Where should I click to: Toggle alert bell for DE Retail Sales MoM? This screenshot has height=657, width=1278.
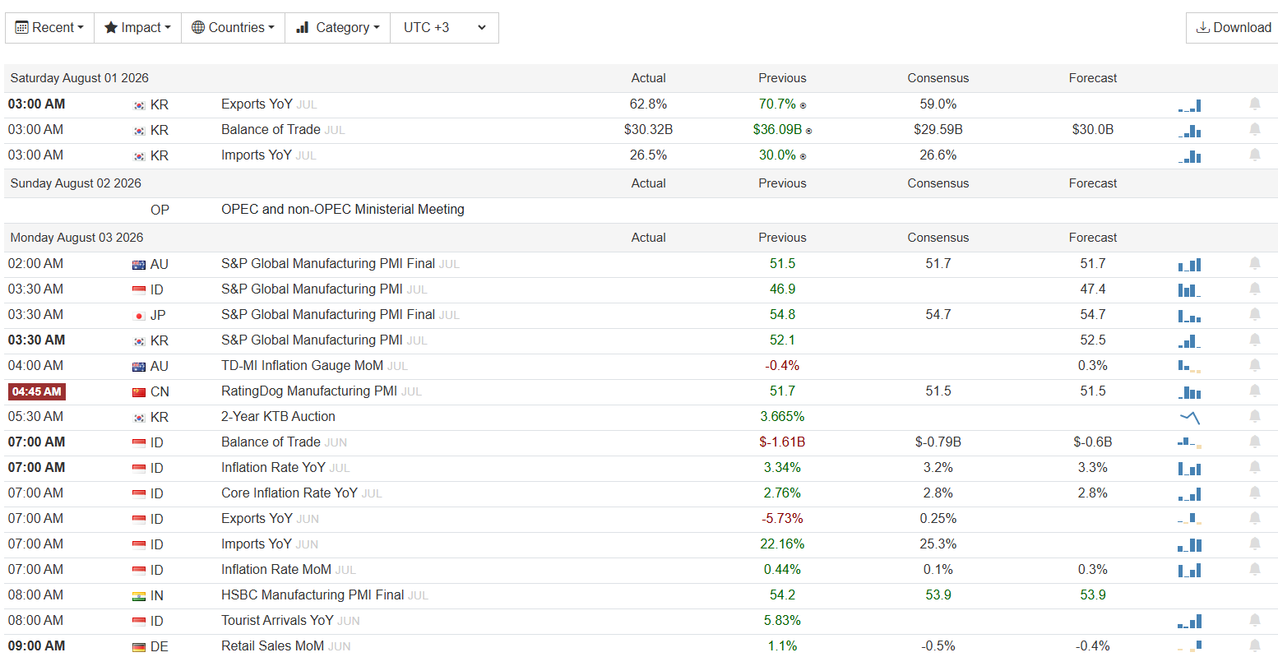click(1255, 645)
